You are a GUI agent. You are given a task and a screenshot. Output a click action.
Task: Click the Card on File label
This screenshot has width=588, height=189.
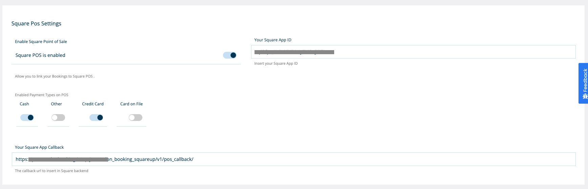131,104
